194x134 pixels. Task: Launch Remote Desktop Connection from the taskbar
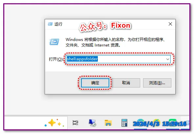(x=92, y=123)
